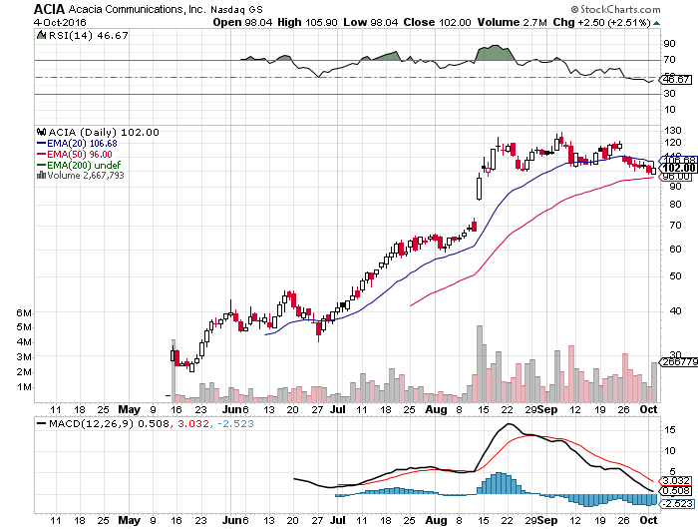The width and height of the screenshot is (698, 529).
Task: Click the green up-arrow next to Chg
Action: click(656, 23)
